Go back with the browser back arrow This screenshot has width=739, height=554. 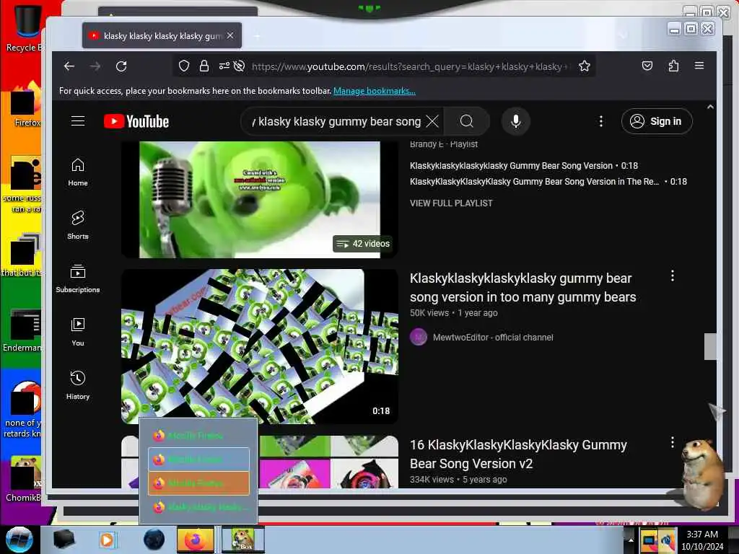click(x=69, y=66)
